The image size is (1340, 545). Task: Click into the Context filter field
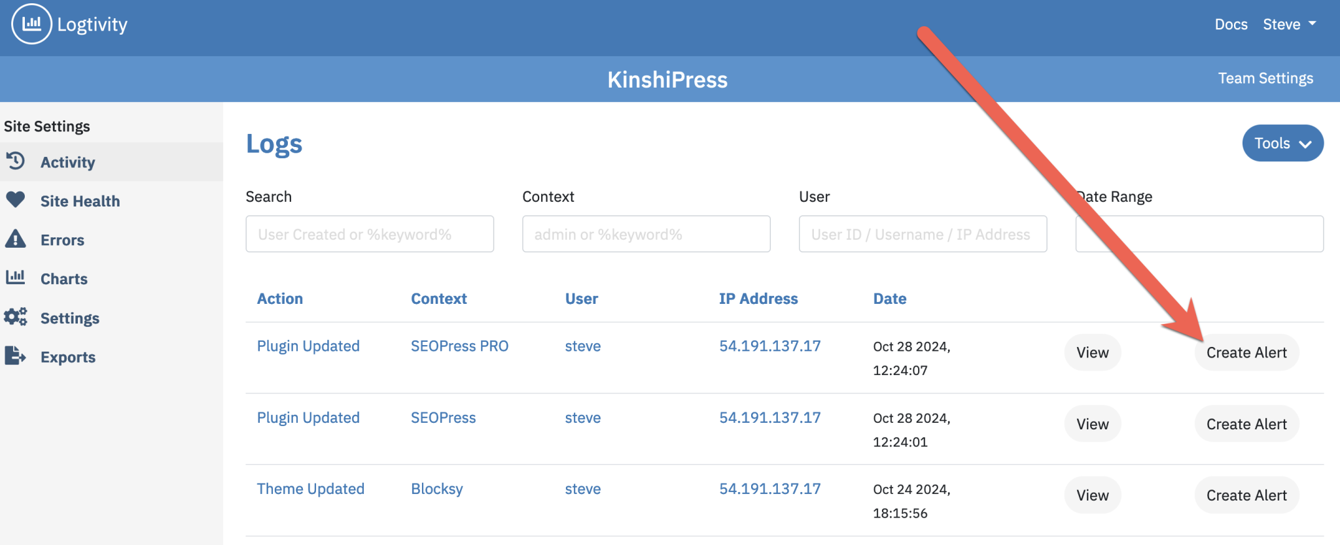[x=646, y=234]
